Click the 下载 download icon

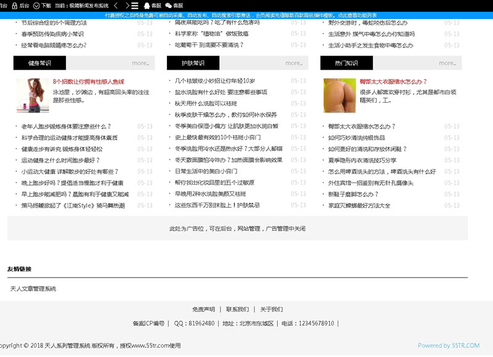(x=36, y=6)
